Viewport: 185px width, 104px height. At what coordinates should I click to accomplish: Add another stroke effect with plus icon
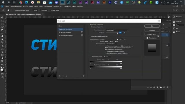tap(82, 32)
